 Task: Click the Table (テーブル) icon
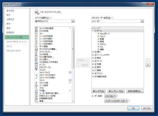(x=36, y=65)
